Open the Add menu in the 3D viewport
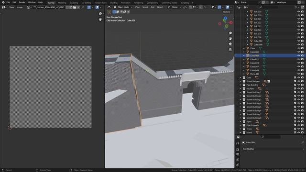Viewport: 306px width, 172px height. point(153,7)
